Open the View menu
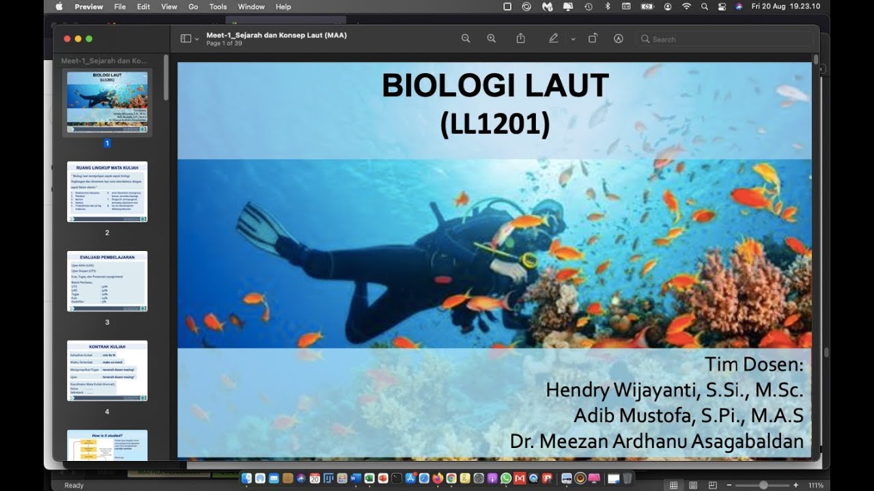The height and width of the screenshot is (491, 874). pos(169,7)
